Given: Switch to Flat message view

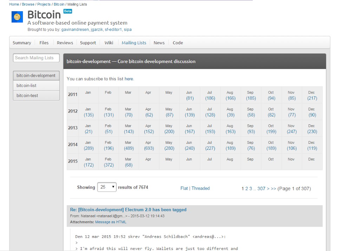Looking at the screenshot, I should click(184, 188).
